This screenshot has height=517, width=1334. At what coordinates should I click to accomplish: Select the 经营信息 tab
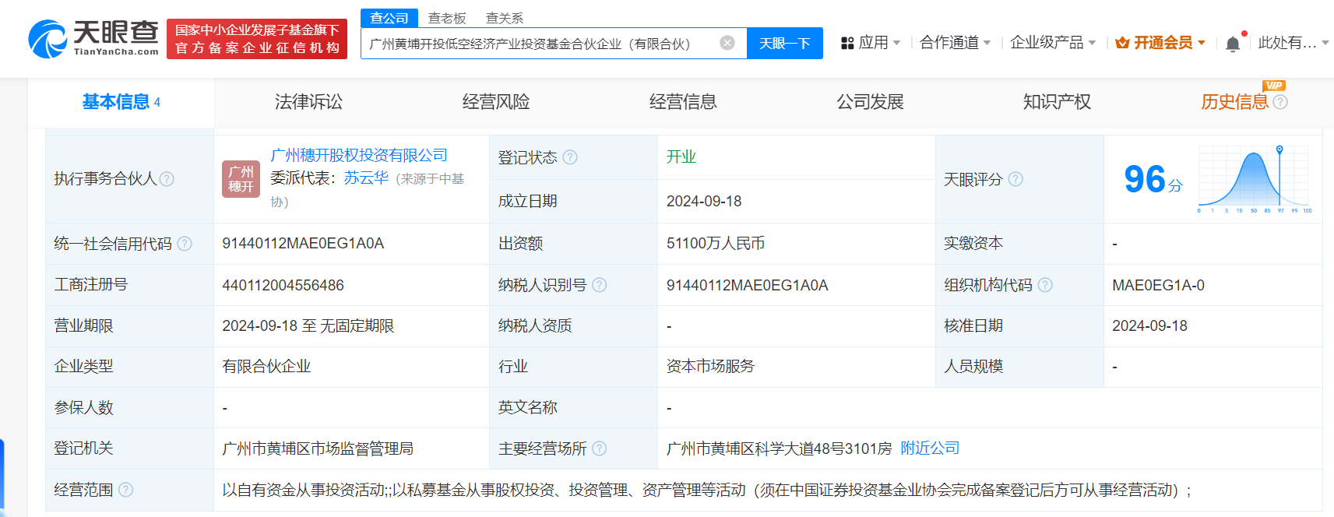(683, 102)
